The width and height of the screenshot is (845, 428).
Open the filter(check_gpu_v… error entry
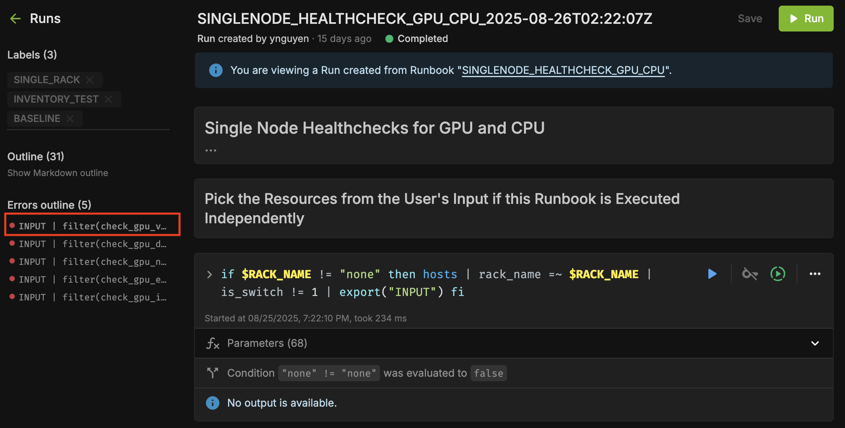[x=92, y=226]
